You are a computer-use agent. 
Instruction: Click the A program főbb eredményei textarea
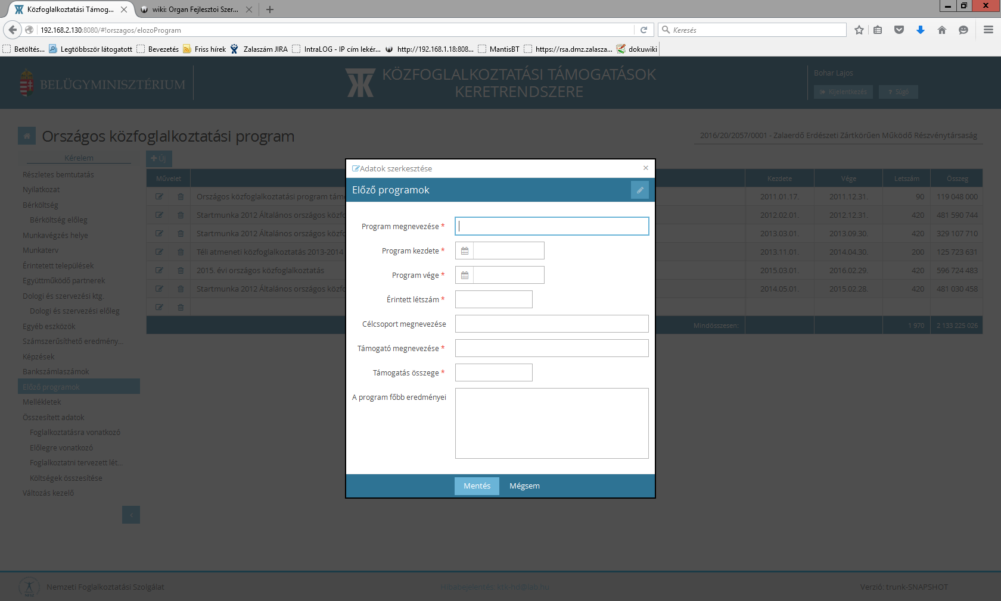point(552,423)
